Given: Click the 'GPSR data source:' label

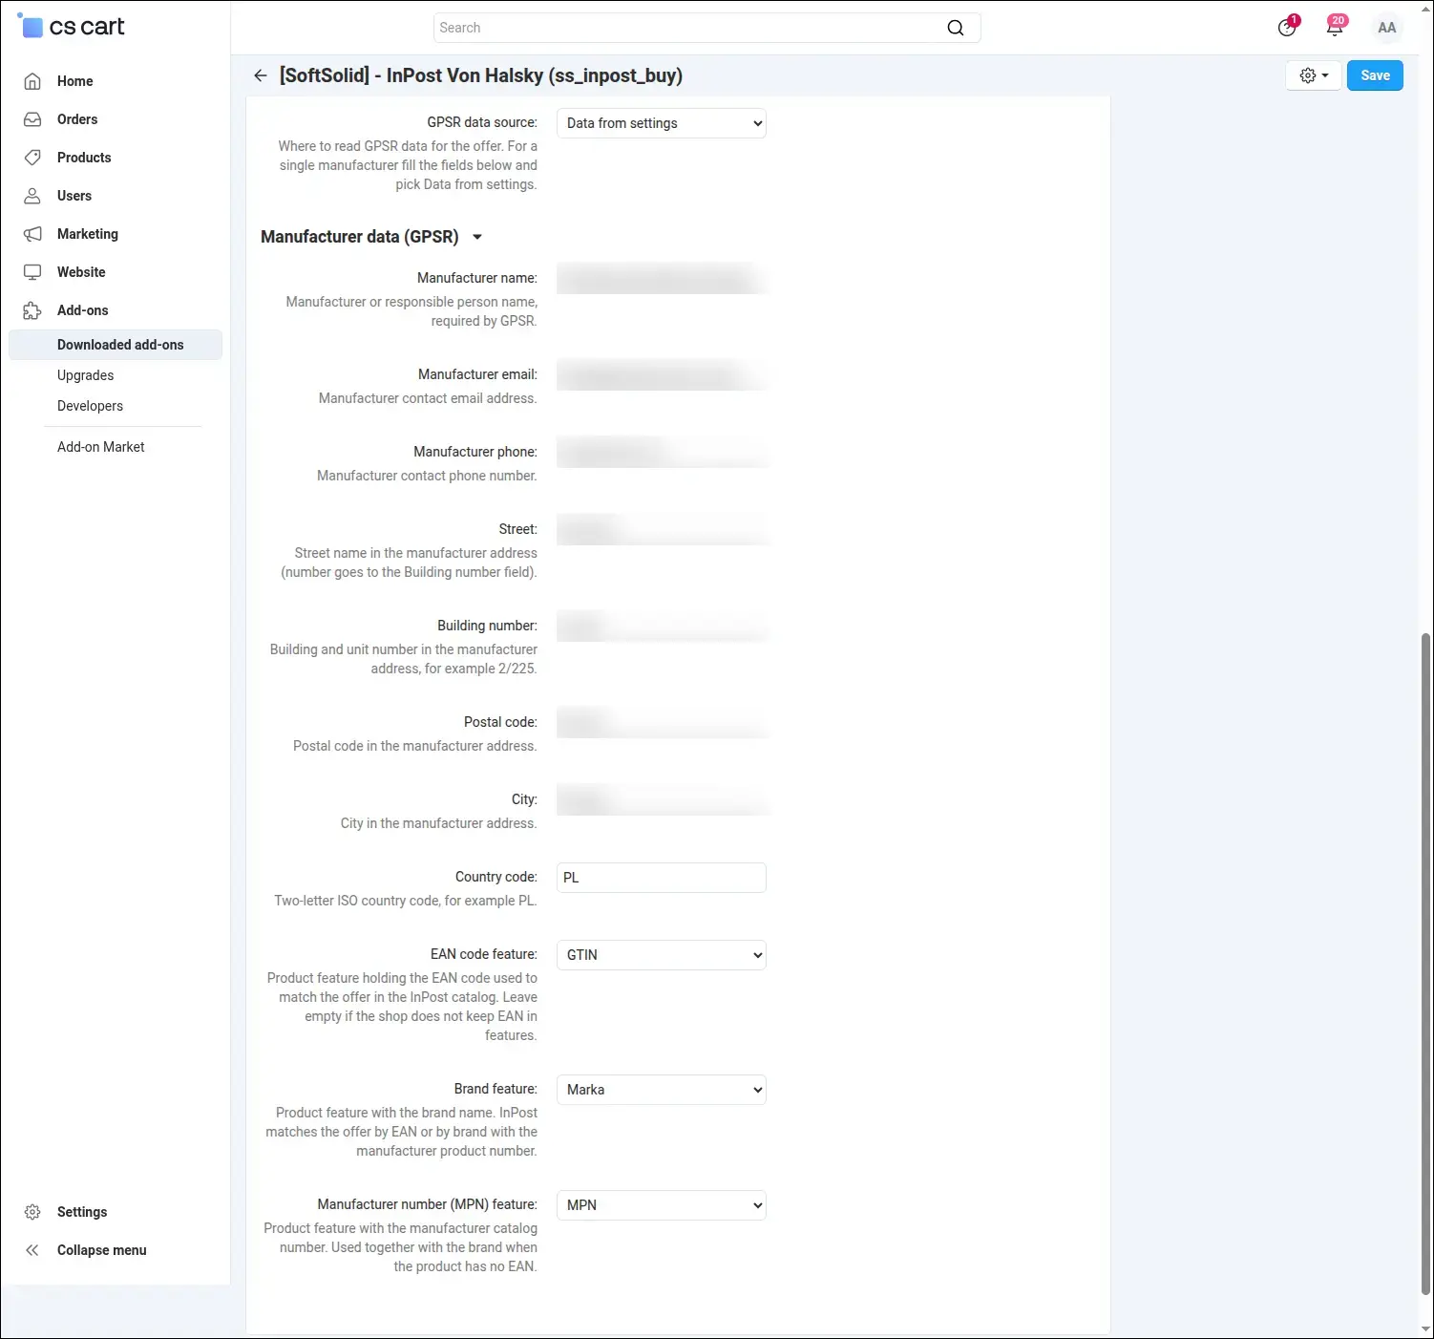Looking at the screenshot, I should (x=482, y=122).
